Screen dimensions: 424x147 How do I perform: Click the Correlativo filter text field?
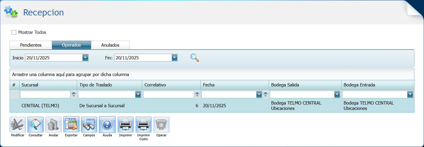click(169, 94)
